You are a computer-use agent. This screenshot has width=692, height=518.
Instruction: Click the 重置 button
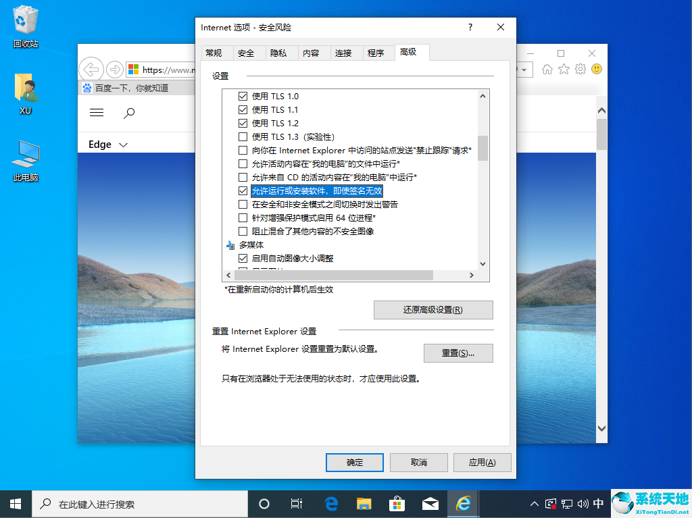(458, 353)
